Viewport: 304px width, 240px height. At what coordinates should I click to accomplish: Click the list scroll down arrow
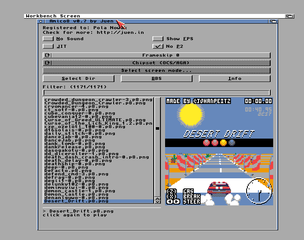[157, 202]
